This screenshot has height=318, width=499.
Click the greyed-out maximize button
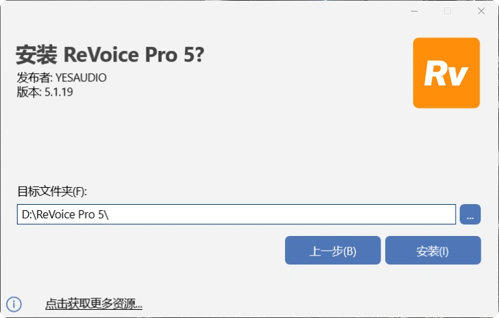[447, 11]
